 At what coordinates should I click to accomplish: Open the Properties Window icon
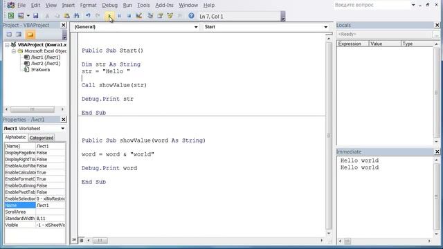[x=160, y=16]
